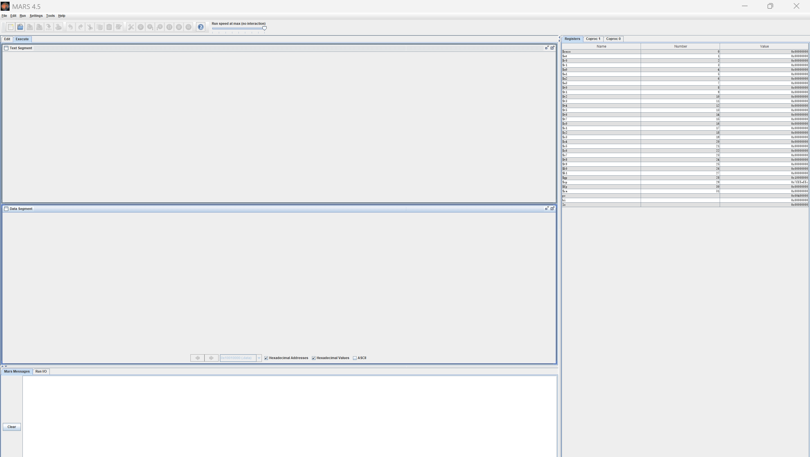Maximize the Text Segment panel
810x457 pixels.
tap(552, 48)
